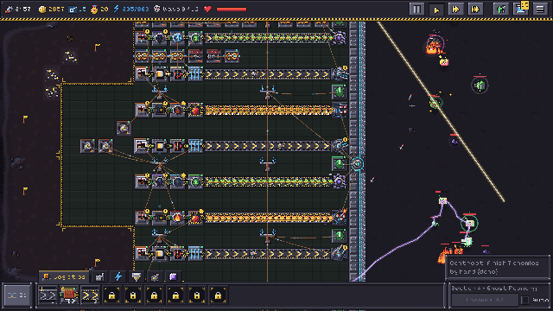Click the lightning energy counter
This screenshot has height=311, width=553.
tap(131, 10)
